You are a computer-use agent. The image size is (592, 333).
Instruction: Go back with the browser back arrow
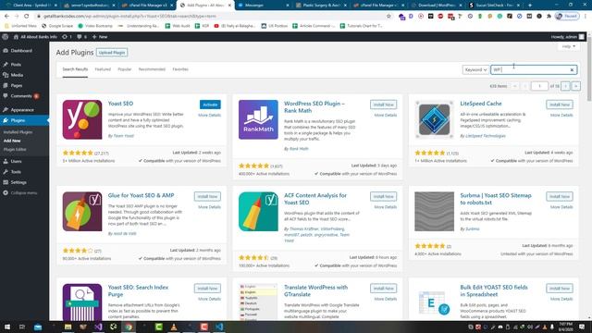click(6, 17)
